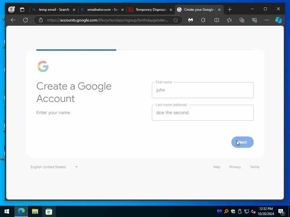Click the Google logo

pyautogui.click(x=43, y=66)
